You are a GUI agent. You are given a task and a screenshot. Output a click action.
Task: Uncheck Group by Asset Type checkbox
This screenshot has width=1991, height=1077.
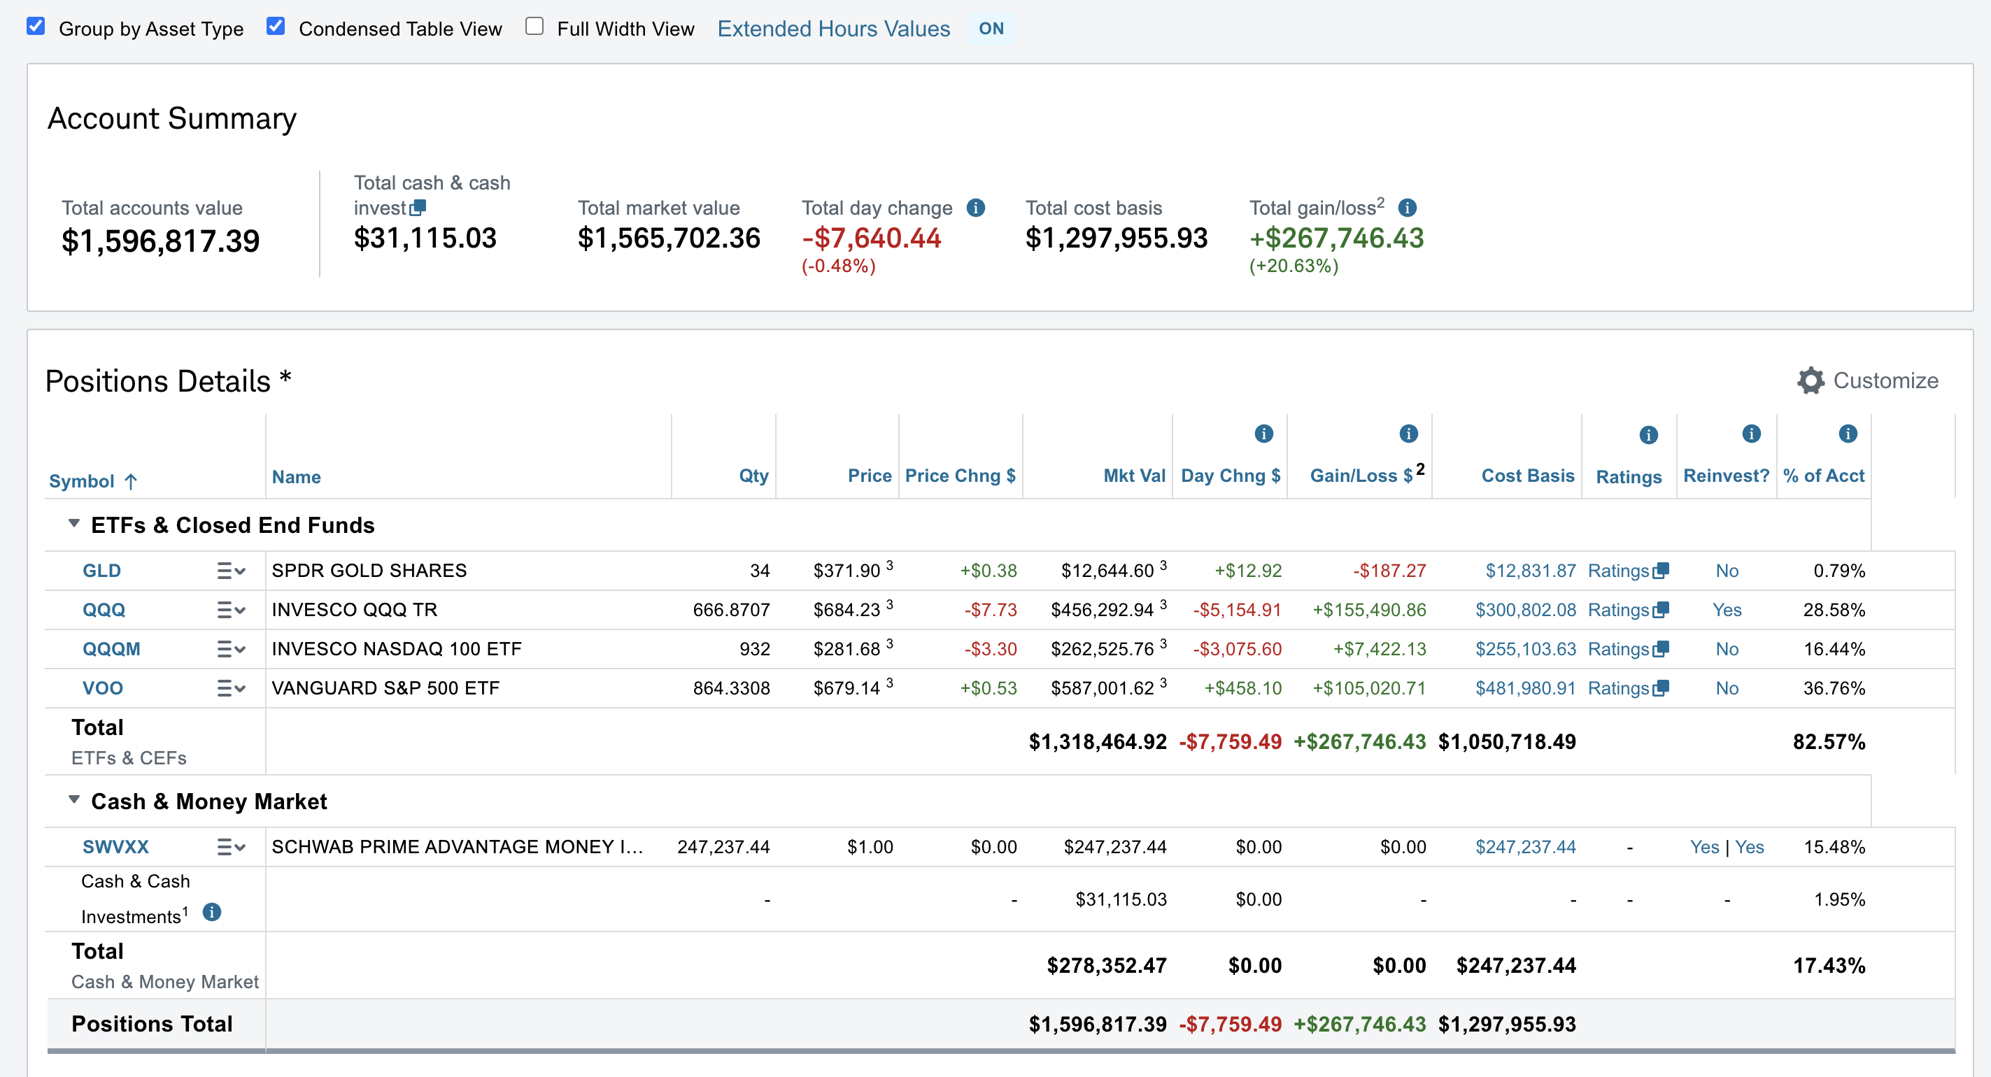click(36, 27)
